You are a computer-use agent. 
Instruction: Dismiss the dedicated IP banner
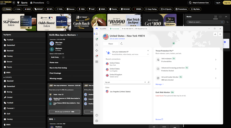tap(148, 51)
